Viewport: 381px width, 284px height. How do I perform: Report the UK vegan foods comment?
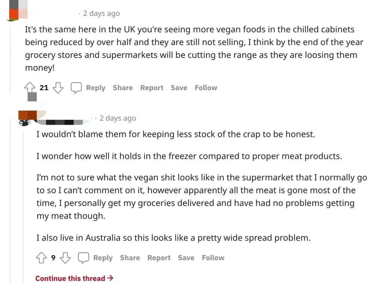152,88
